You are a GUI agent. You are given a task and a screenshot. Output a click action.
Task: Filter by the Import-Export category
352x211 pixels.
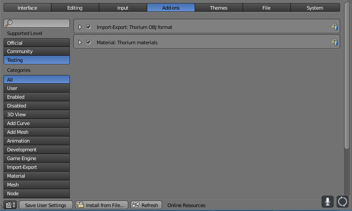[x=36, y=167]
